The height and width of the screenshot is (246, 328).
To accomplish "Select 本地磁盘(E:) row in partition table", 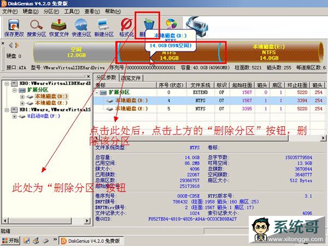I will coord(209,109).
